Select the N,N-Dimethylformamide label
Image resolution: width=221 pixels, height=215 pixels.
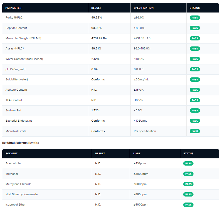pos(21,194)
